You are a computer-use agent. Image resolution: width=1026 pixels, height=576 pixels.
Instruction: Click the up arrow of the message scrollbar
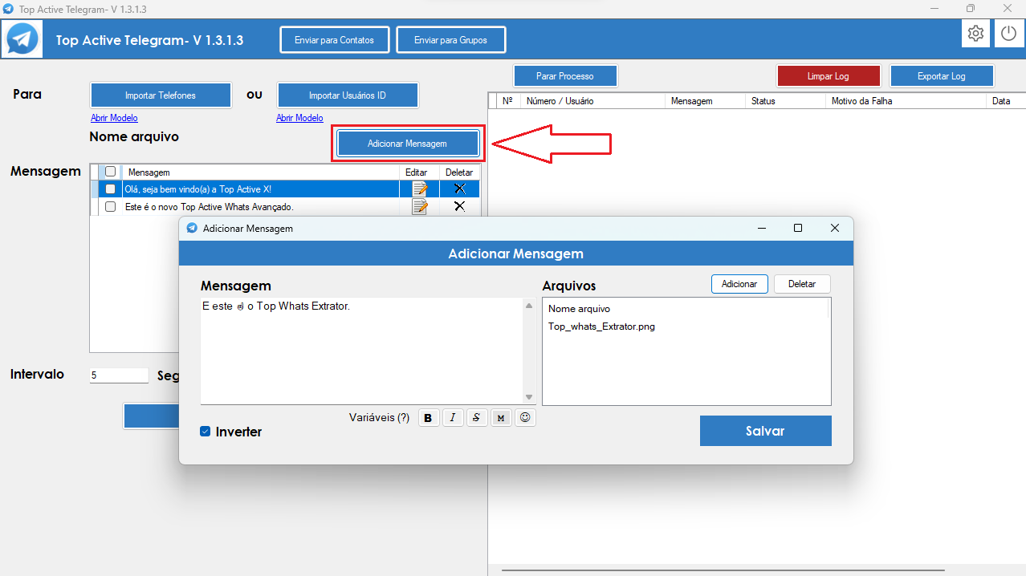click(x=529, y=306)
